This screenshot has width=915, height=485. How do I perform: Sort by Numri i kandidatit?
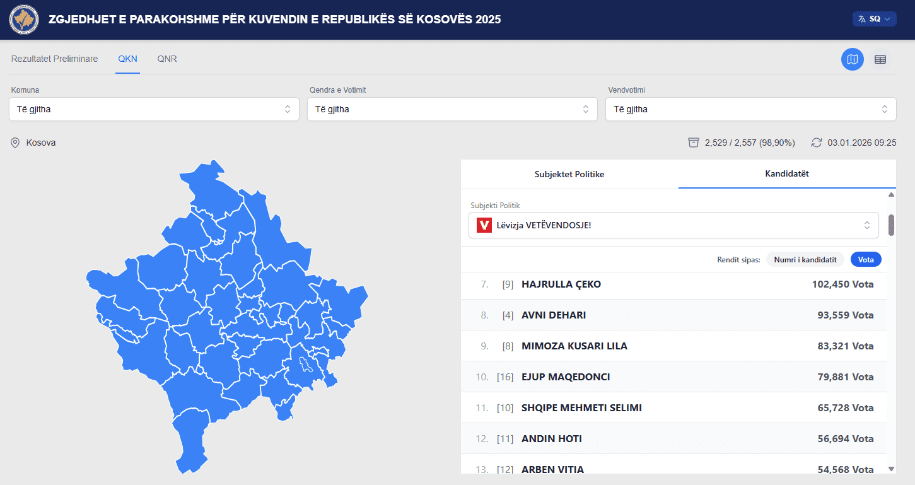pyautogui.click(x=805, y=259)
